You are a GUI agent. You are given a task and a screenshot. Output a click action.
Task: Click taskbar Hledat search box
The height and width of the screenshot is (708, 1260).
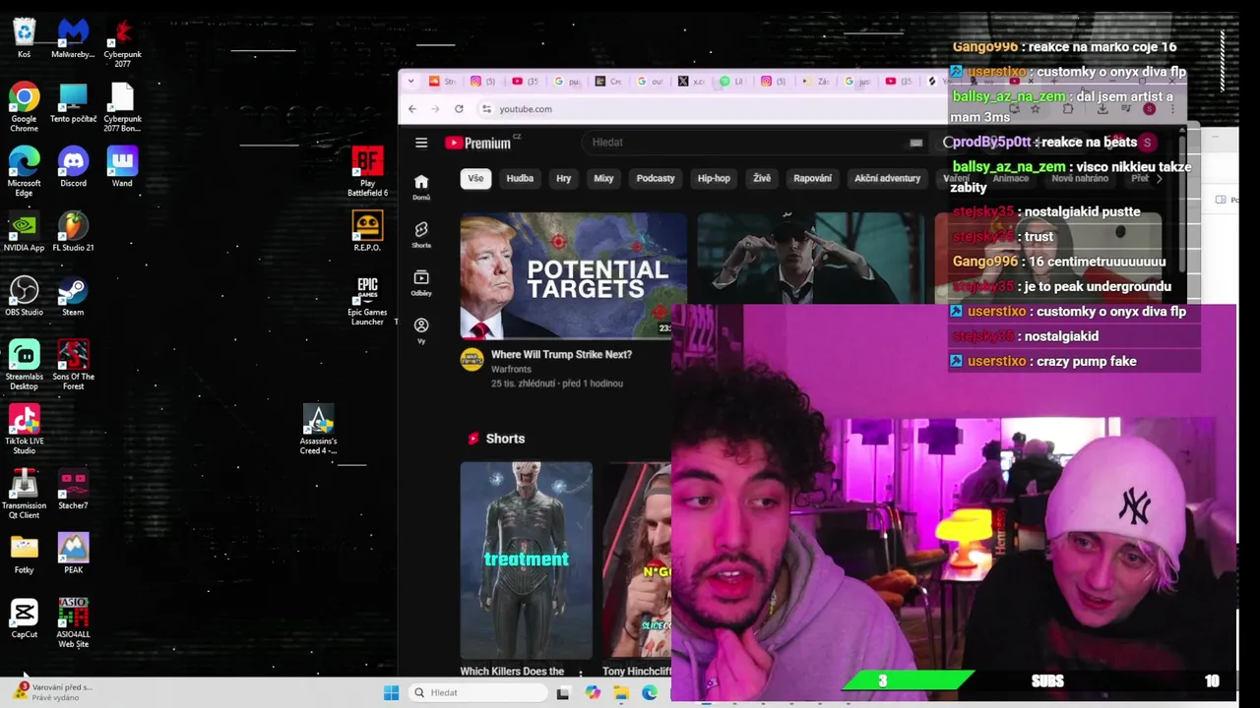pyautogui.click(x=477, y=692)
